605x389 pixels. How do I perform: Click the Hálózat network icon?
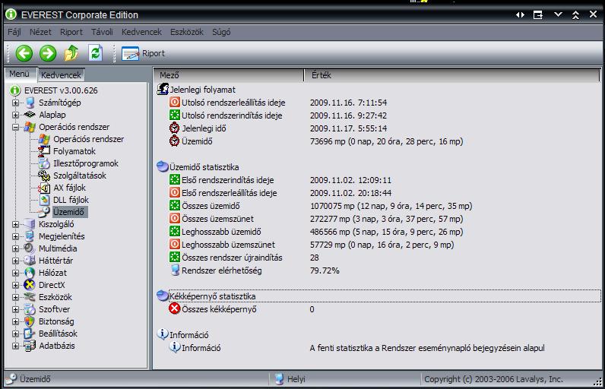[30, 273]
